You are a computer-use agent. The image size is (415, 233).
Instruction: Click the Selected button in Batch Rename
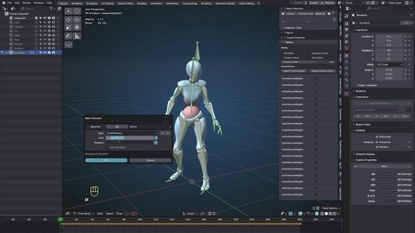pos(95,127)
